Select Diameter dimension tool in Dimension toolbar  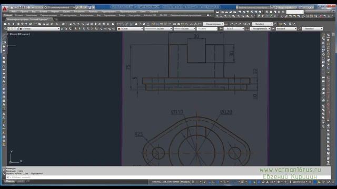click(144, 24)
